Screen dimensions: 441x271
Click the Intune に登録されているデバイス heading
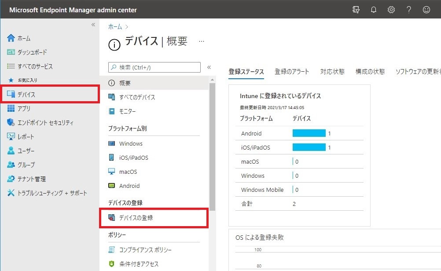click(280, 96)
